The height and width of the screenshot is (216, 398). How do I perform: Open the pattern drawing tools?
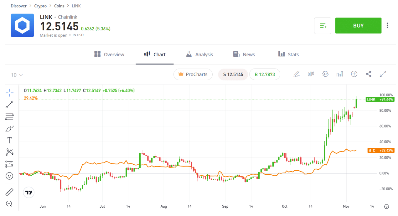(x=9, y=152)
